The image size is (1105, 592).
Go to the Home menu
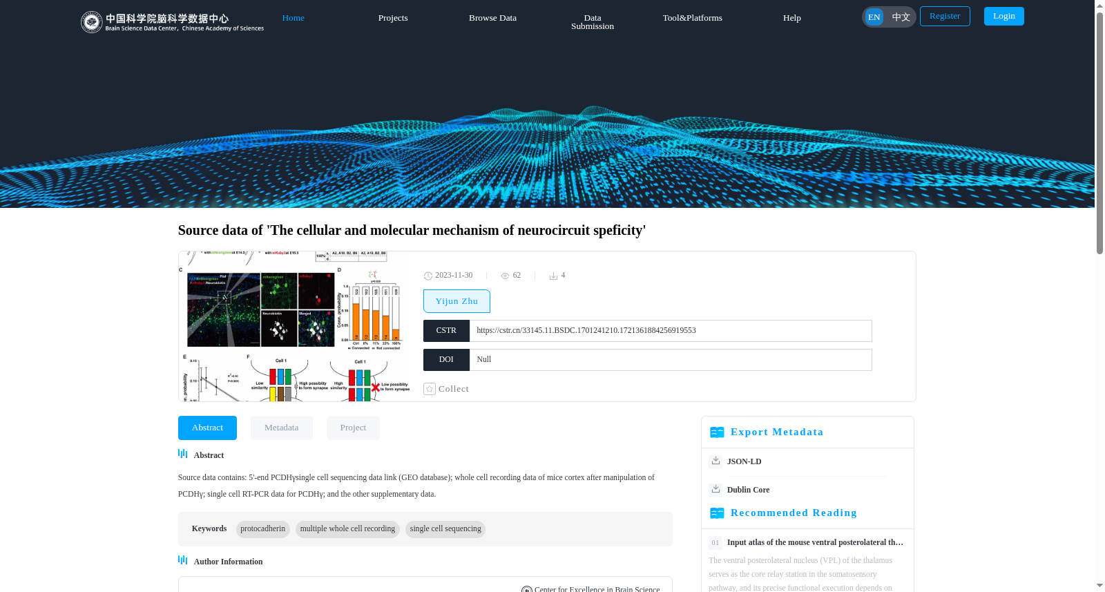pyautogui.click(x=293, y=18)
